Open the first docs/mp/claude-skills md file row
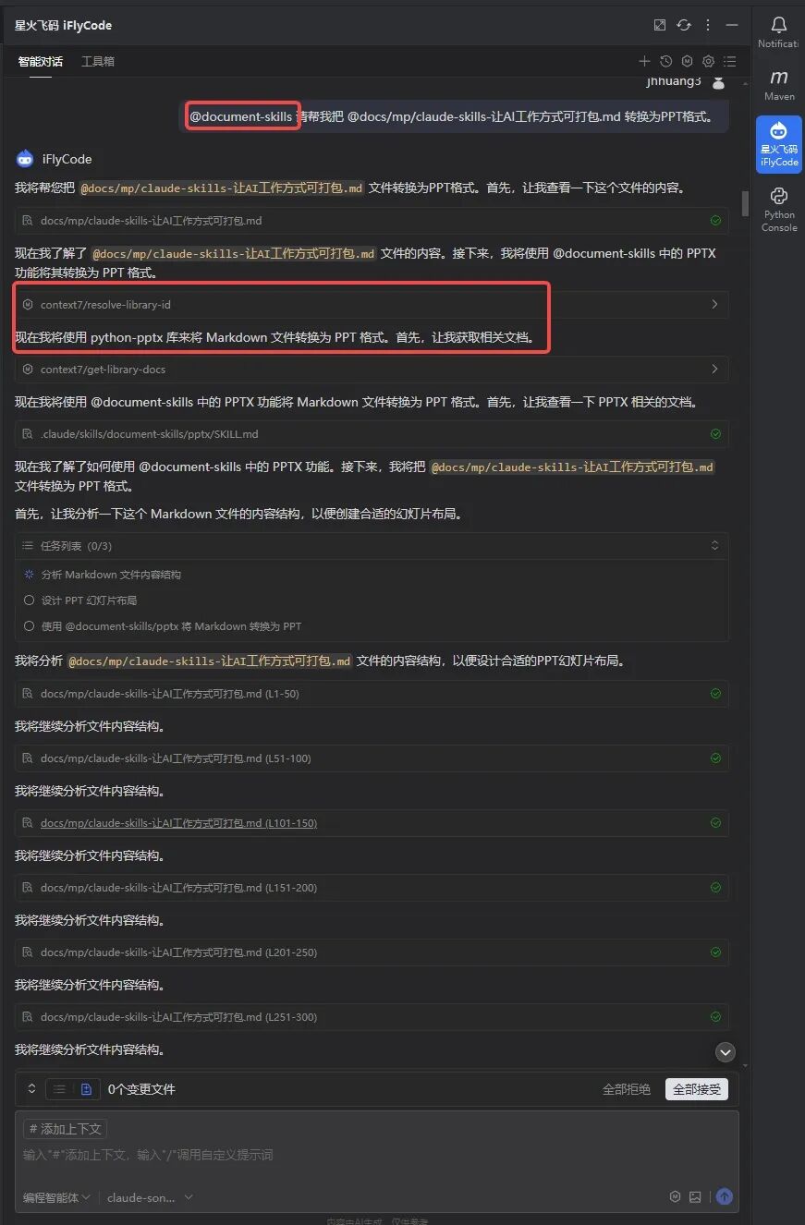This screenshot has height=1225, width=805. click(372, 221)
